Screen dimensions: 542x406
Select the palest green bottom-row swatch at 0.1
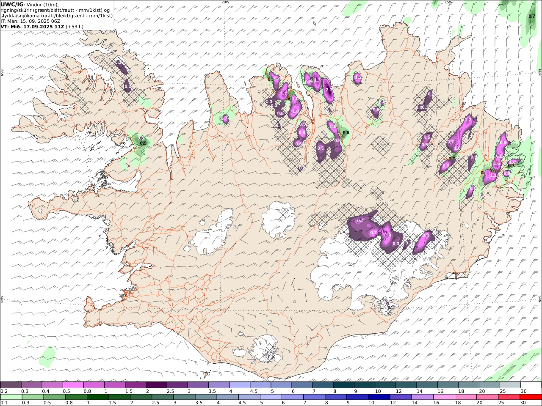coord(11,397)
